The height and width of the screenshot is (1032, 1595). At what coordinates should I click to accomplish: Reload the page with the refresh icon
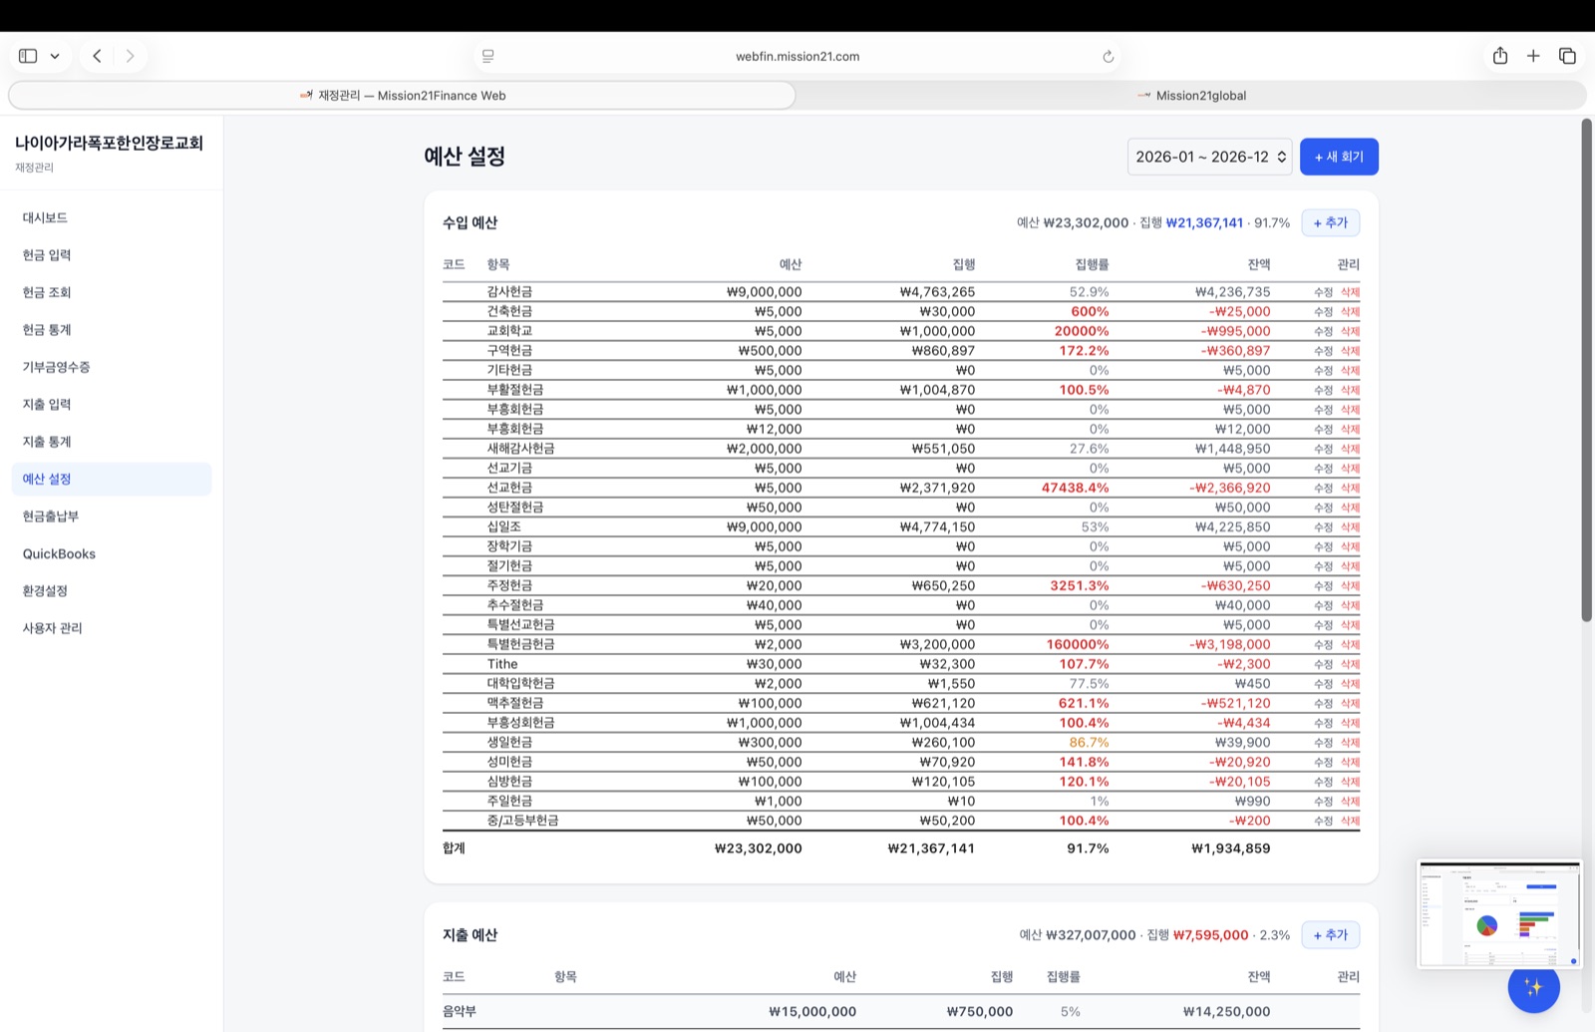tap(1108, 57)
